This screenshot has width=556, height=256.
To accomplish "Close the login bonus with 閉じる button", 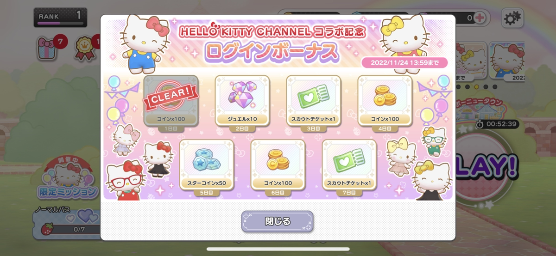I will tap(277, 221).
